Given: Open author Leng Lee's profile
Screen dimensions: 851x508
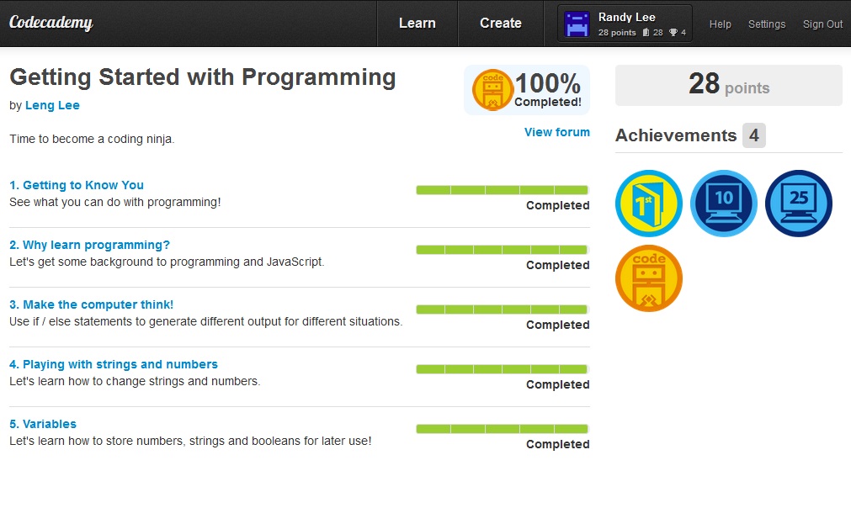Looking at the screenshot, I should (x=52, y=106).
